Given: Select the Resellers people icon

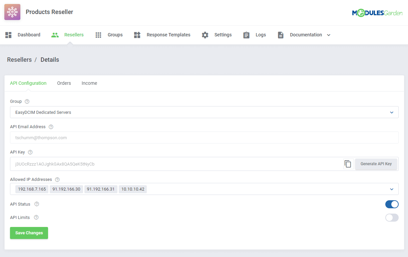Looking at the screenshot, I should point(55,35).
